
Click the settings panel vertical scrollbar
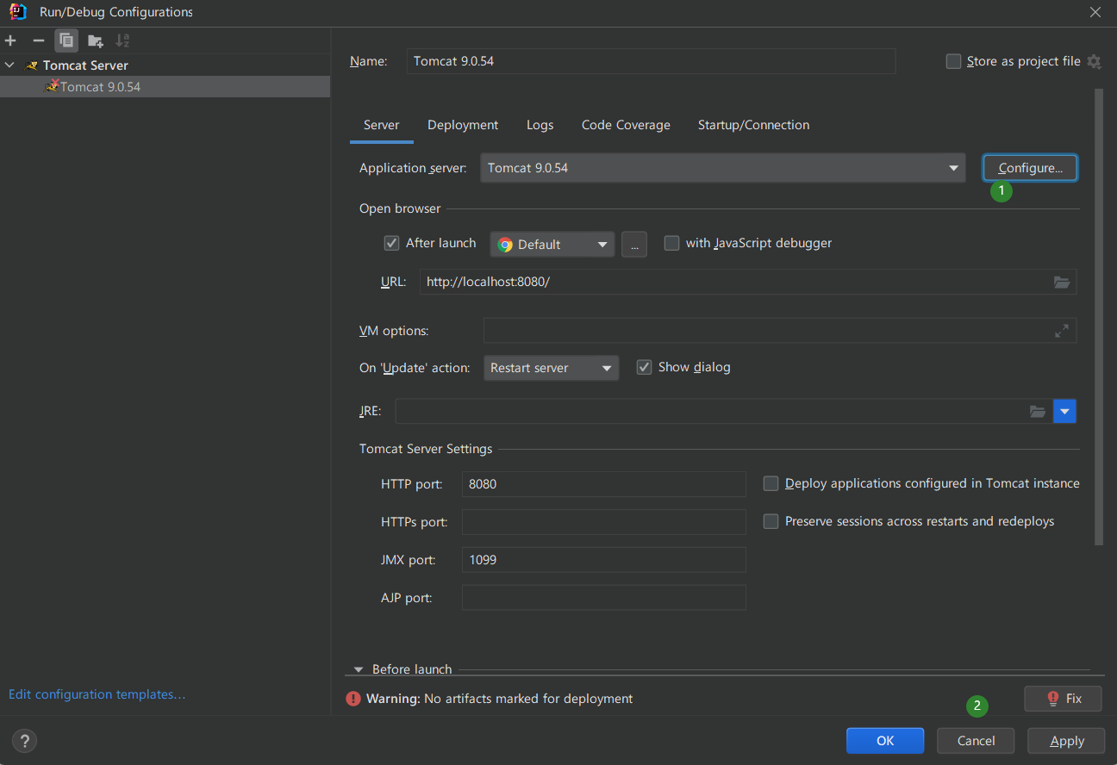coord(1099,316)
